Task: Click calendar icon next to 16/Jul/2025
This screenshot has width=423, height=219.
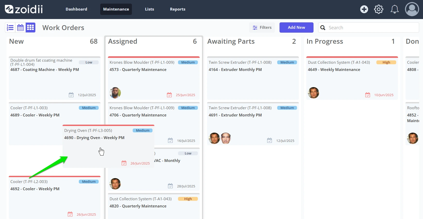Action: 170,140
